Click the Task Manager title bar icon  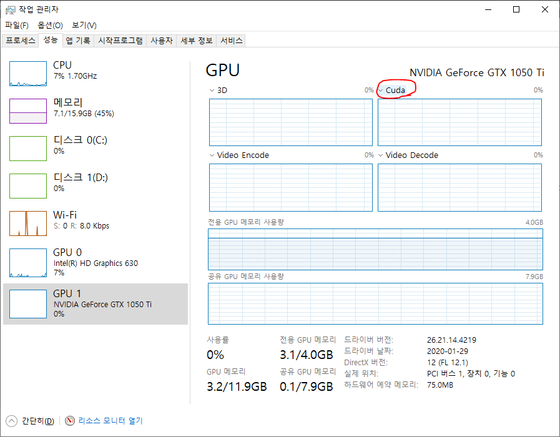(x=11, y=9)
